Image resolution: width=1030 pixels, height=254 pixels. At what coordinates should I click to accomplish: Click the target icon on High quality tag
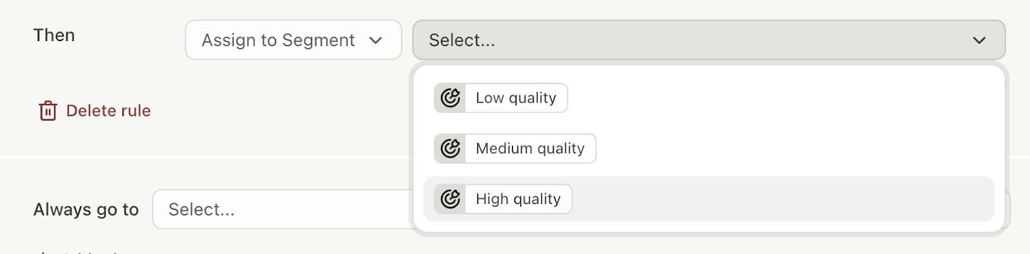[450, 199]
